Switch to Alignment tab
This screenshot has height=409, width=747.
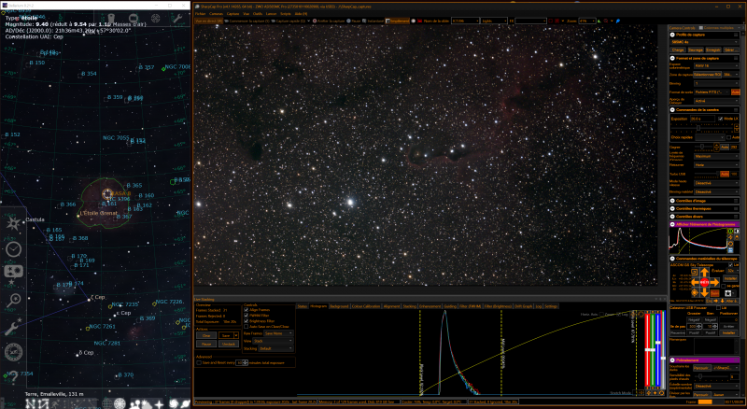391,306
